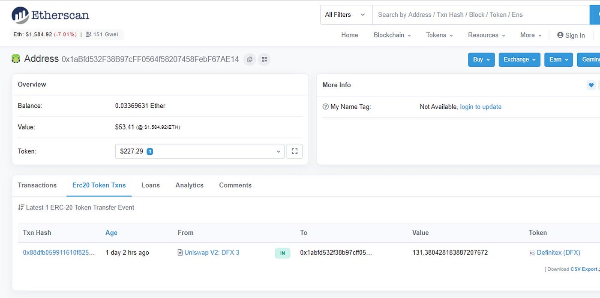Click the balance 0.03369631 Ether

pos(140,106)
